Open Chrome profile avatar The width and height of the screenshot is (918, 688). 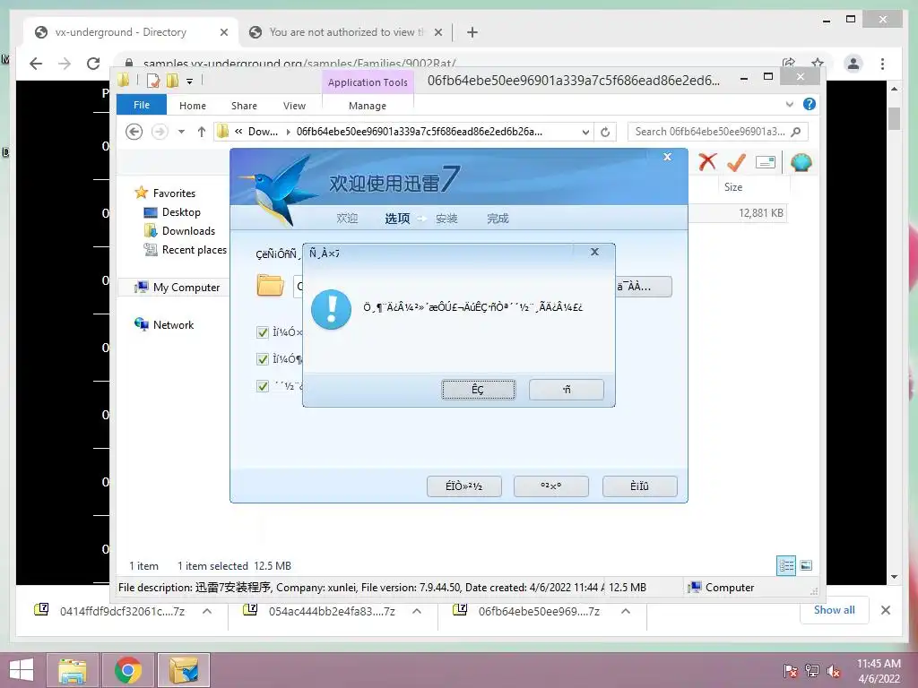point(853,64)
